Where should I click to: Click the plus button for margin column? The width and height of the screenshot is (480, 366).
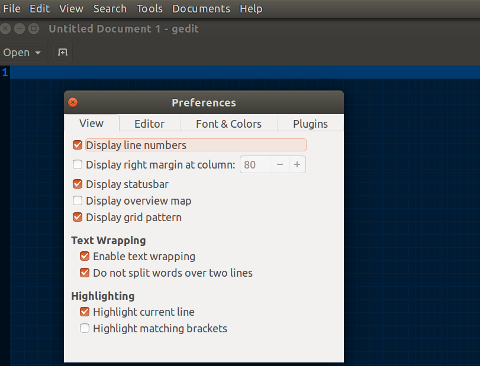coord(297,164)
